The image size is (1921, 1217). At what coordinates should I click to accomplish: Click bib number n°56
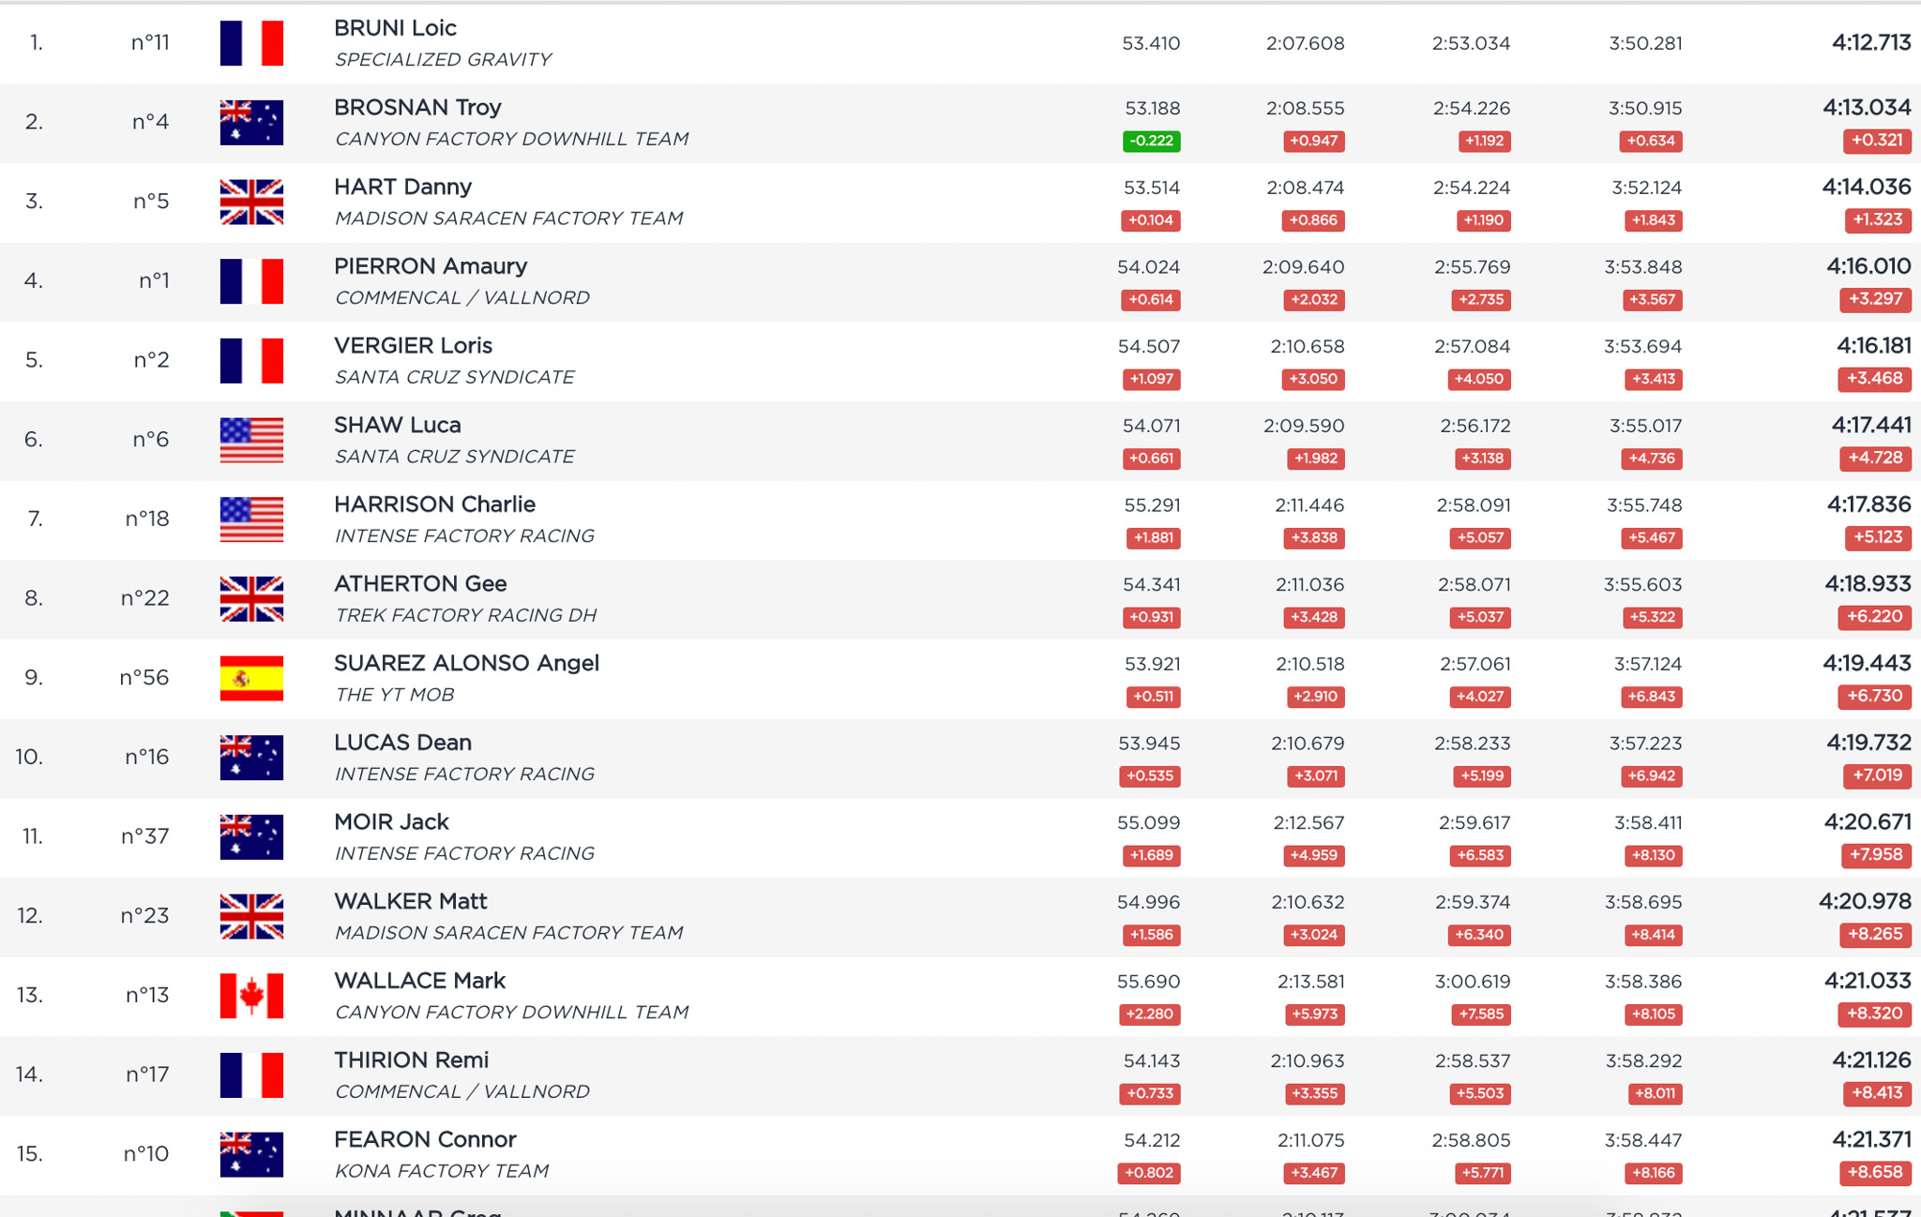(144, 678)
